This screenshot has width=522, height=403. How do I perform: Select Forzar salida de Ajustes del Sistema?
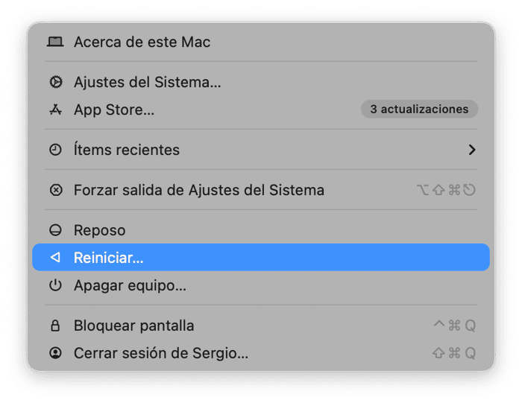[x=198, y=190]
